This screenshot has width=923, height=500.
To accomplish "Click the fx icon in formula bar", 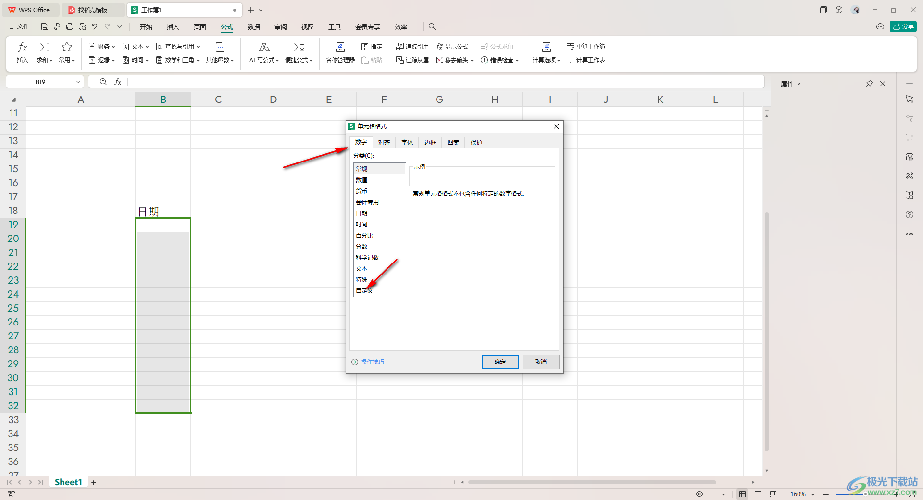I will point(118,82).
